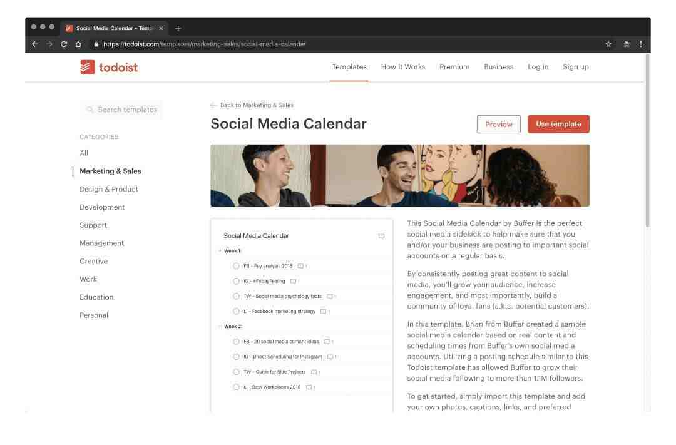Reload the page using the refresh icon
676x445 pixels.
coord(64,44)
